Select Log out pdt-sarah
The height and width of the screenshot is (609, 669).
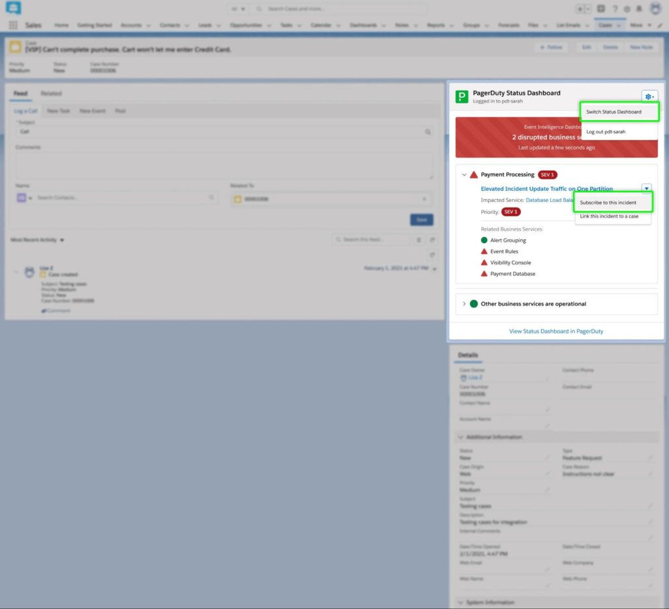click(606, 131)
